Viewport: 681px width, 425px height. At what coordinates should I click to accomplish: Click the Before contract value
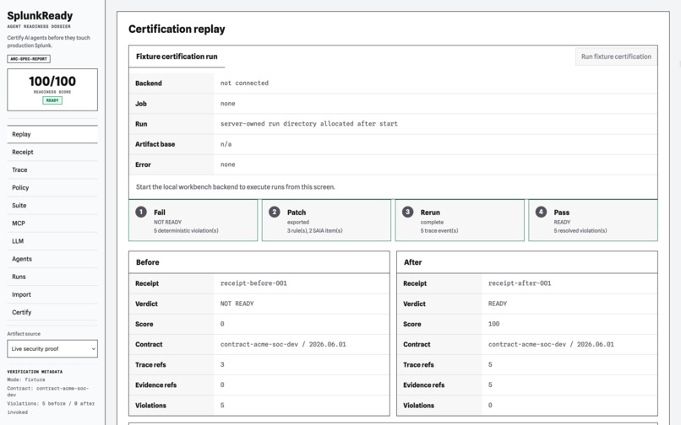283,344
